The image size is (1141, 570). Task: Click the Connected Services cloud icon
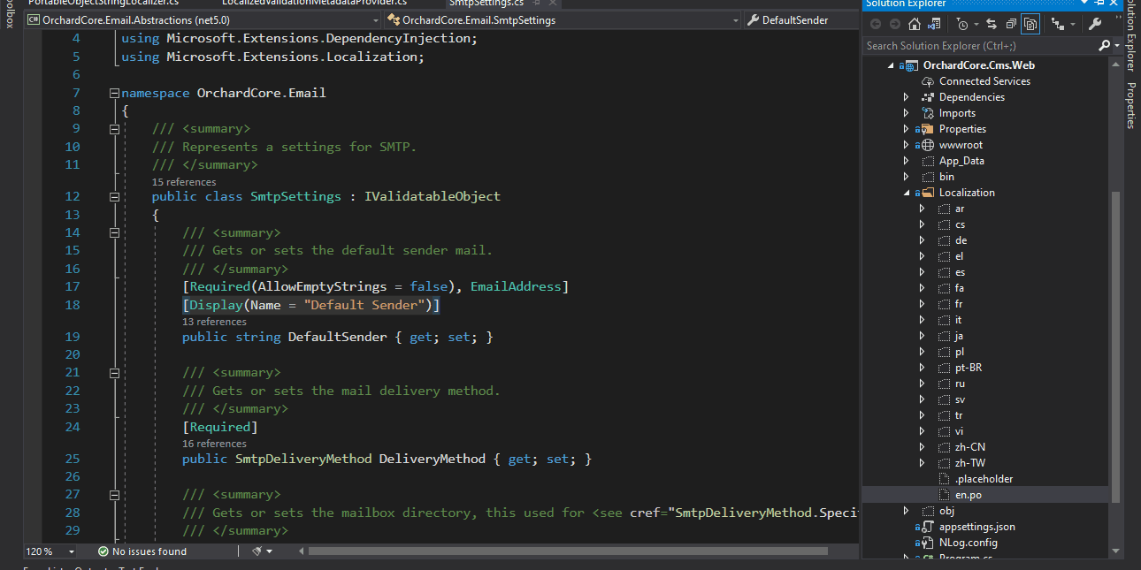[928, 81]
